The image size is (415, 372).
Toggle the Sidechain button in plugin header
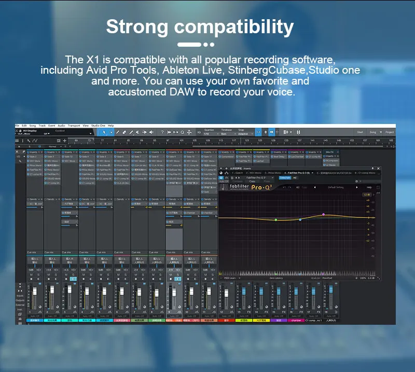point(285,177)
